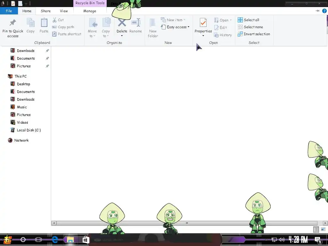Click the Downloads folder icon under This PC
The height and width of the screenshot is (246, 328).
[x=13, y=99]
